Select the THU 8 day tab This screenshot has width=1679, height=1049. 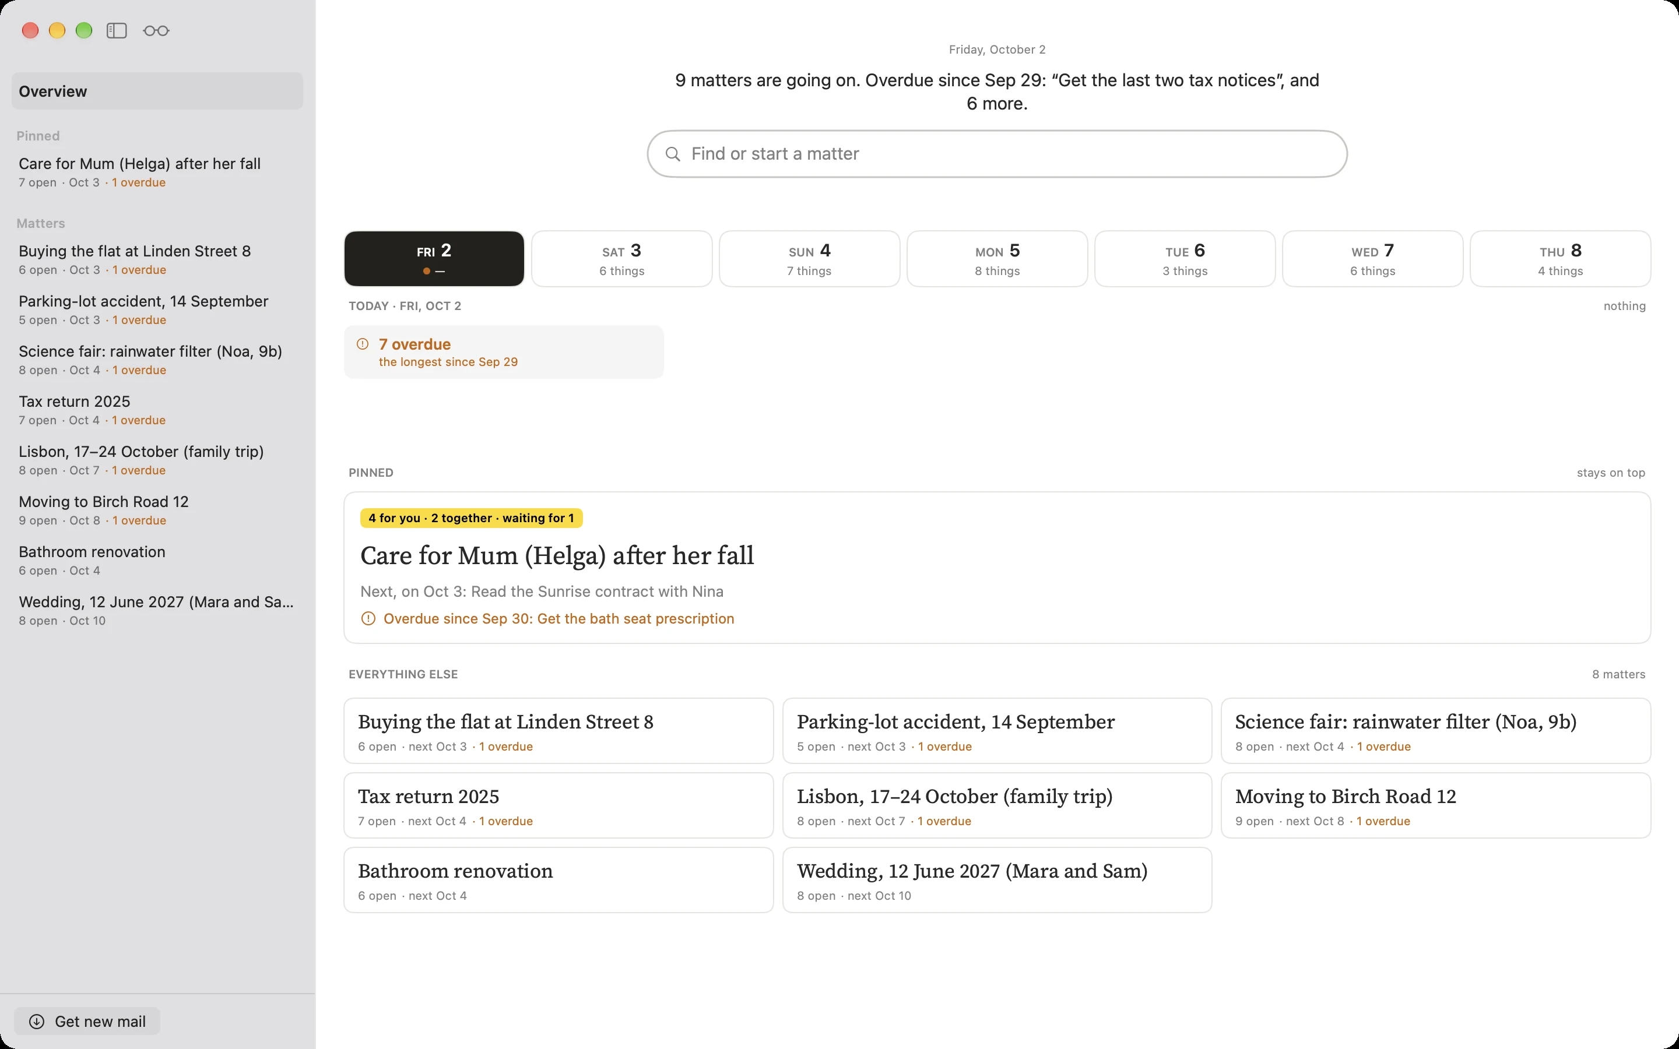click(x=1559, y=259)
